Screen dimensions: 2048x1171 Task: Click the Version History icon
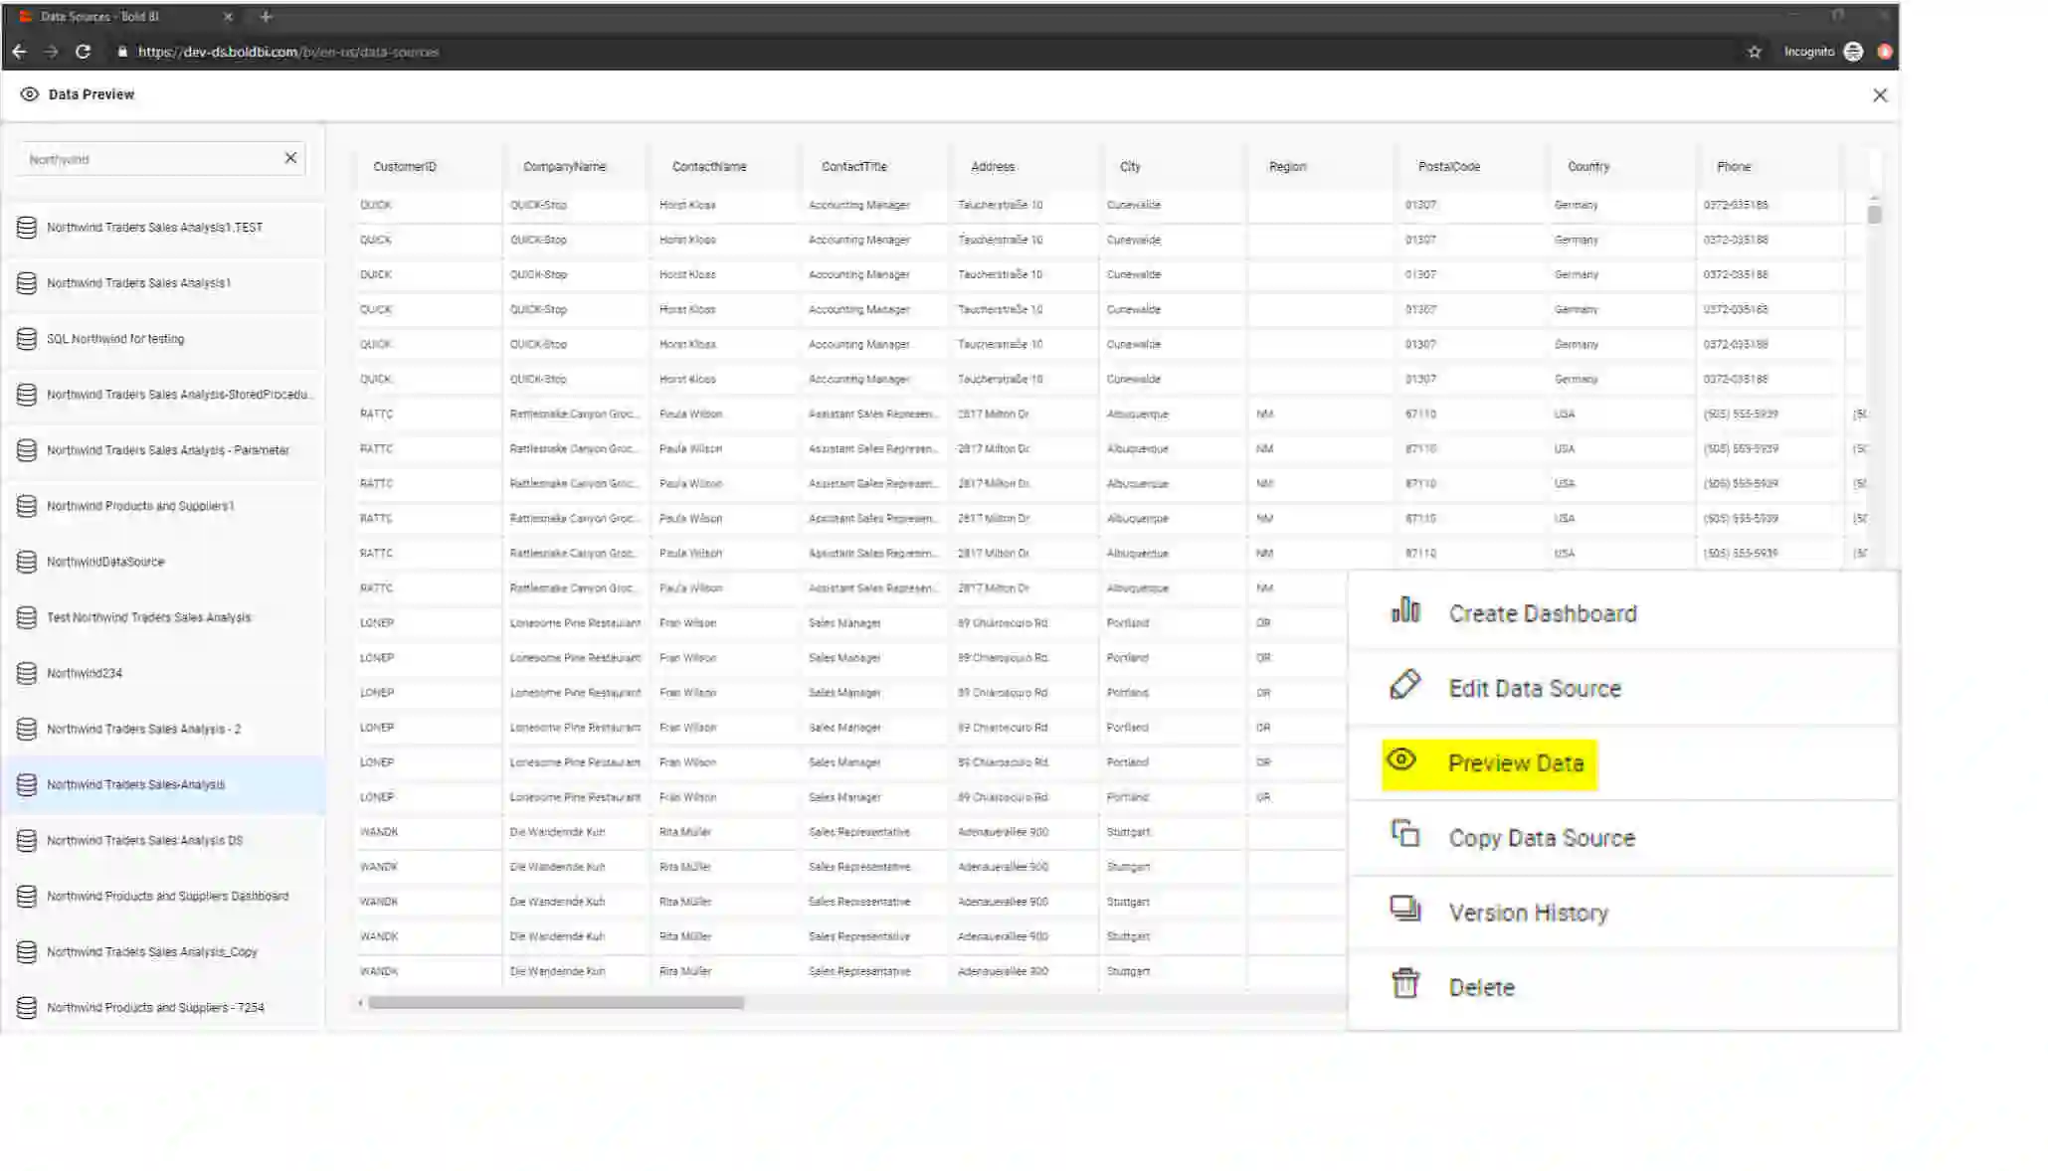pyautogui.click(x=1404, y=909)
